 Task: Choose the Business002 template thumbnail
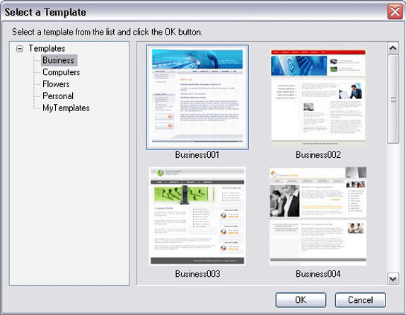(x=318, y=97)
